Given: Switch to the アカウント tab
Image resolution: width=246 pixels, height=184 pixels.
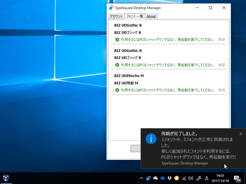Looking at the screenshot, I should click(x=116, y=16).
